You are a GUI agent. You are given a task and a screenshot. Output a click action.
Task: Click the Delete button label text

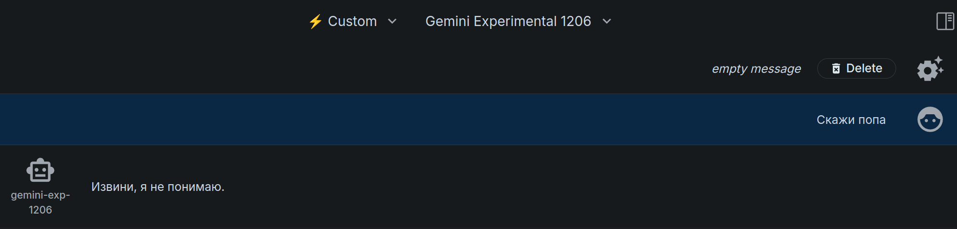tap(864, 68)
